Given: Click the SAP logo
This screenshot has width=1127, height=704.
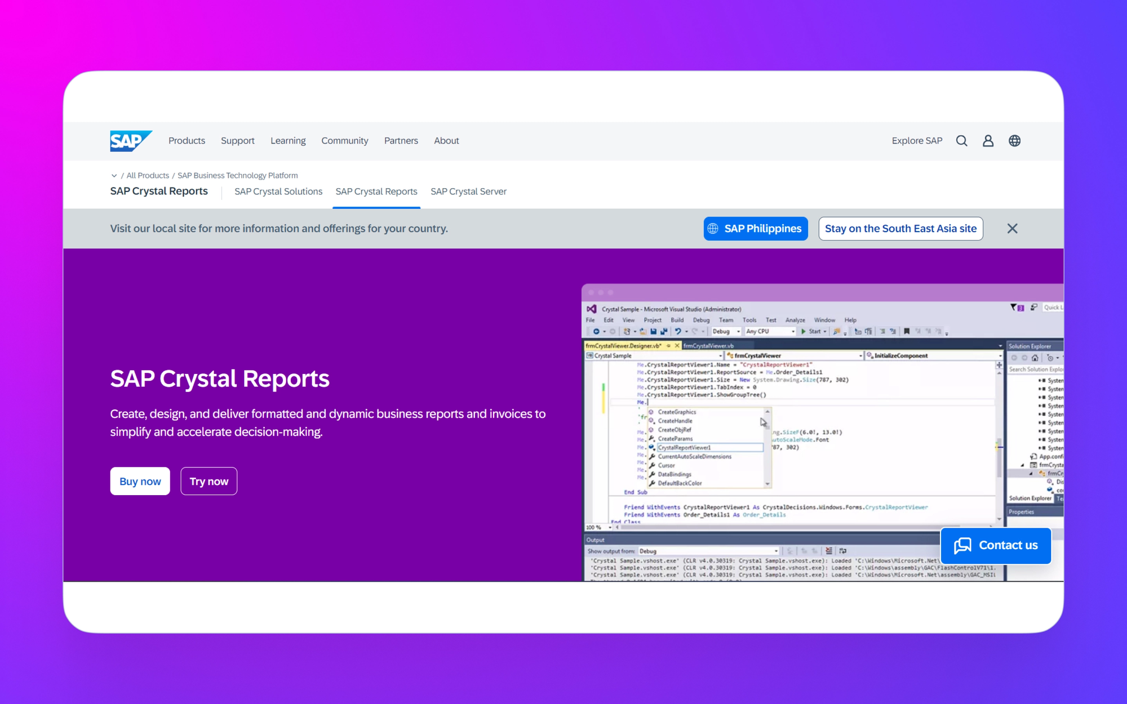Looking at the screenshot, I should (x=130, y=141).
